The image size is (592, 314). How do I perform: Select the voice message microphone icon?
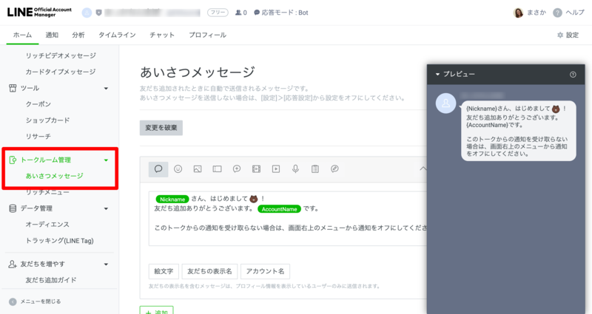[295, 169]
